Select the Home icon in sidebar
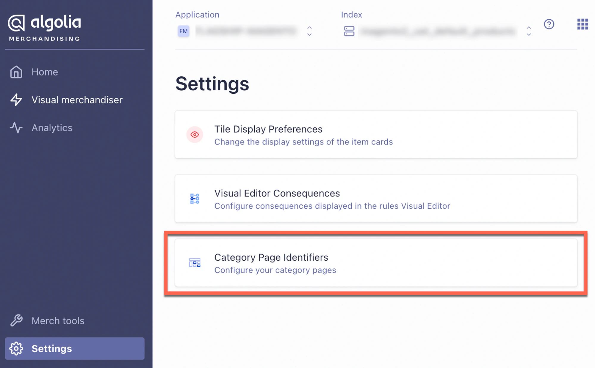595x368 pixels. 16,72
